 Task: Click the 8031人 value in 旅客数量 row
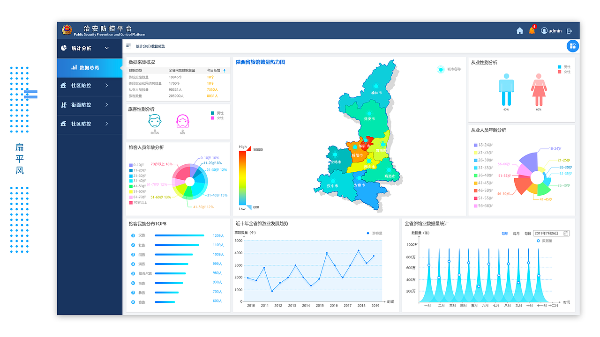(212, 95)
